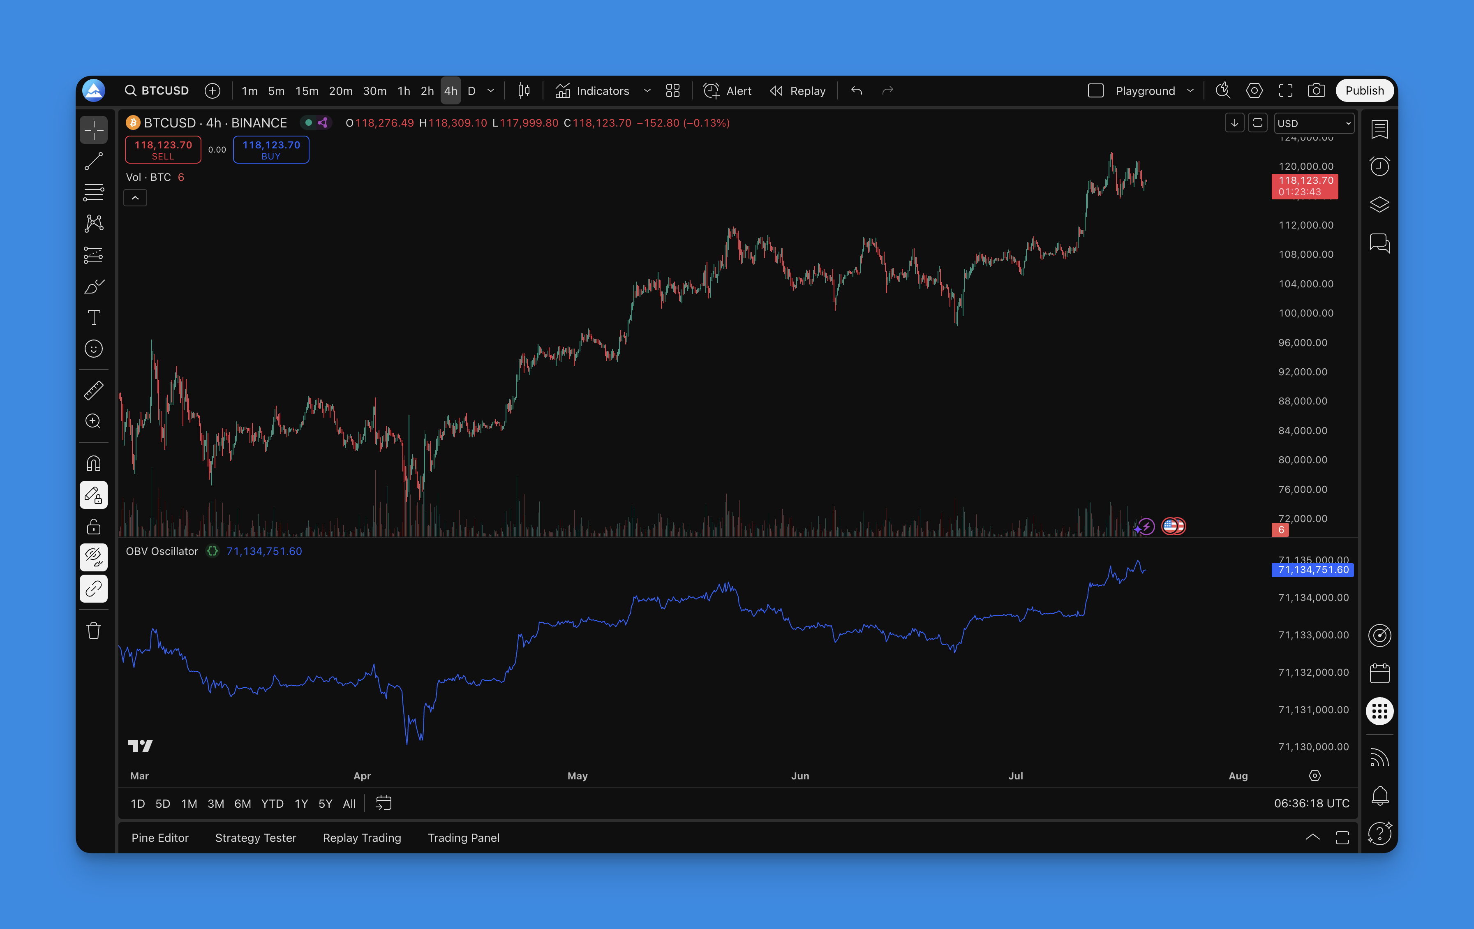This screenshot has height=929, width=1474.
Task: Open the Indicators dialog
Action: (x=592, y=90)
